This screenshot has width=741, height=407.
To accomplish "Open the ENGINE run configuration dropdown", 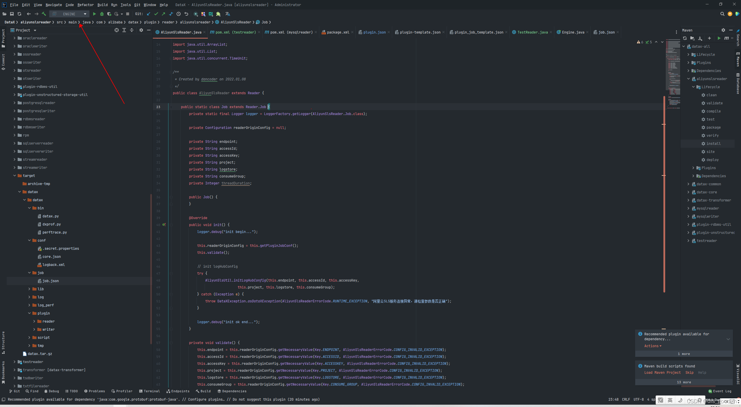I will [69, 14].
